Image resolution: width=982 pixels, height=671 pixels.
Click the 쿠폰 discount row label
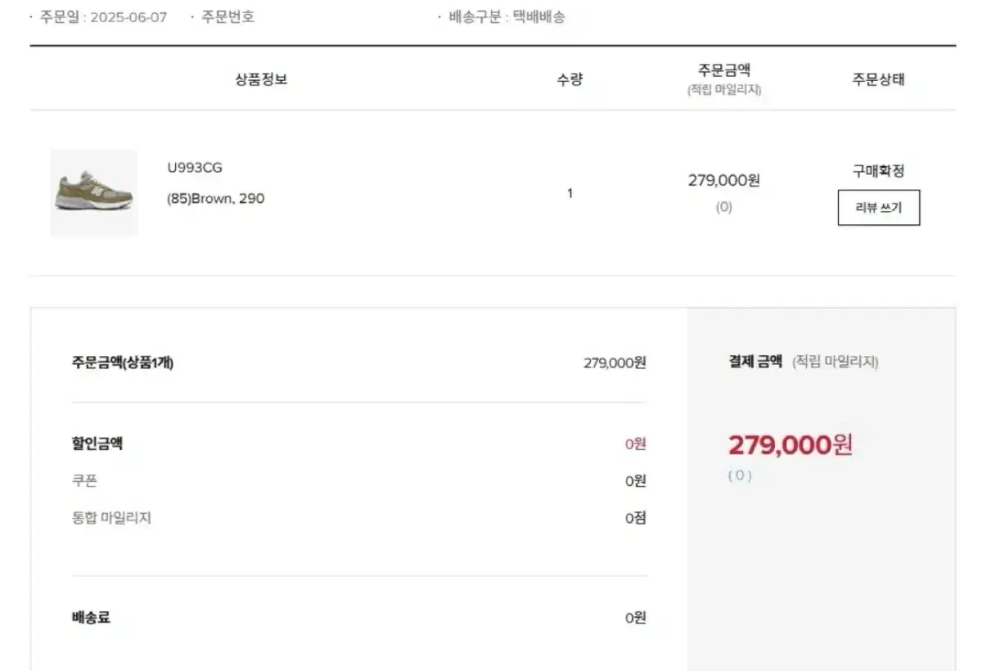[x=84, y=480]
